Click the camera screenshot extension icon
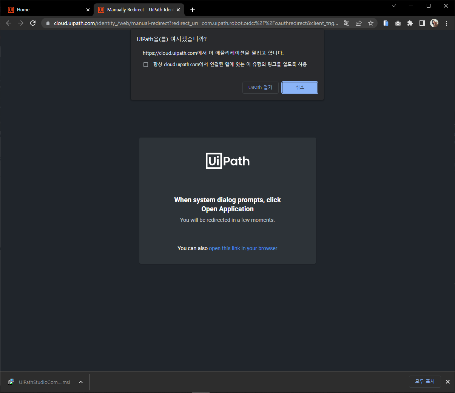The height and width of the screenshot is (393, 455). point(398,23)
